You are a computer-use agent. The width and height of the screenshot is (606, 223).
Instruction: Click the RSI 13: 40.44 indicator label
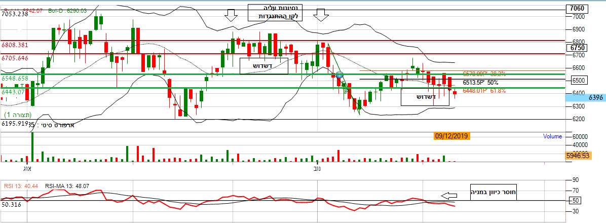click(20, 186)
